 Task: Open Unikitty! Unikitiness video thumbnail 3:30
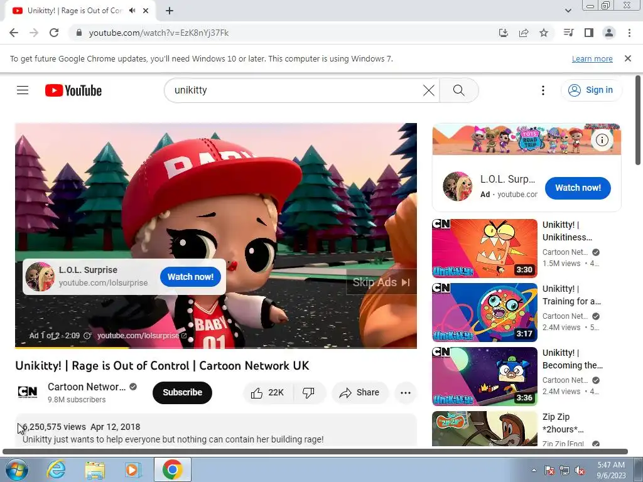tap(485, 249)
